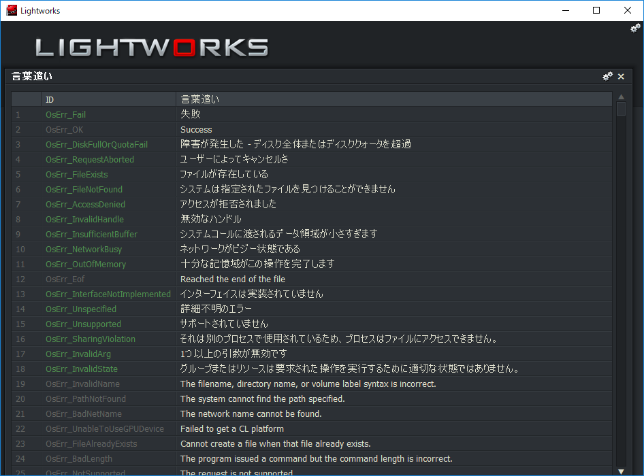
Task: Edit the Success wording cell
Action: pyautogui.click(x=394, y=130)
